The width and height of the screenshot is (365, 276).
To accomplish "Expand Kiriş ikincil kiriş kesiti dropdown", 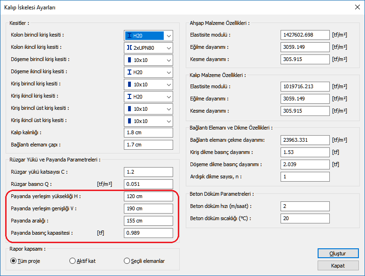I will coord(148,97).
